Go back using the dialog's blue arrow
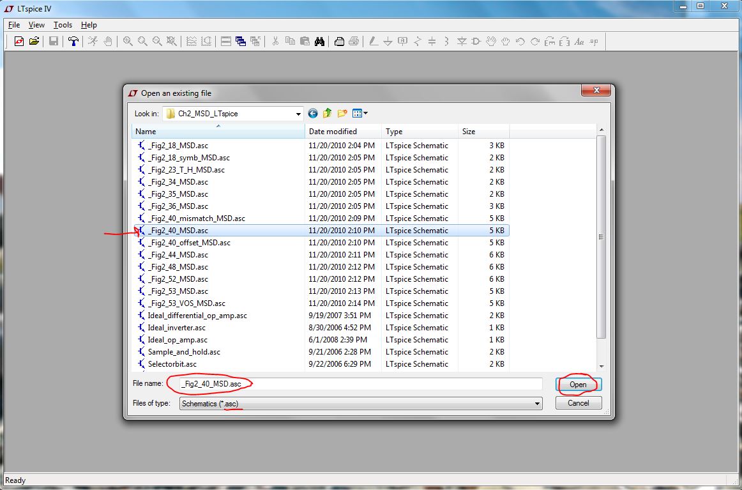 pos(313,113)
